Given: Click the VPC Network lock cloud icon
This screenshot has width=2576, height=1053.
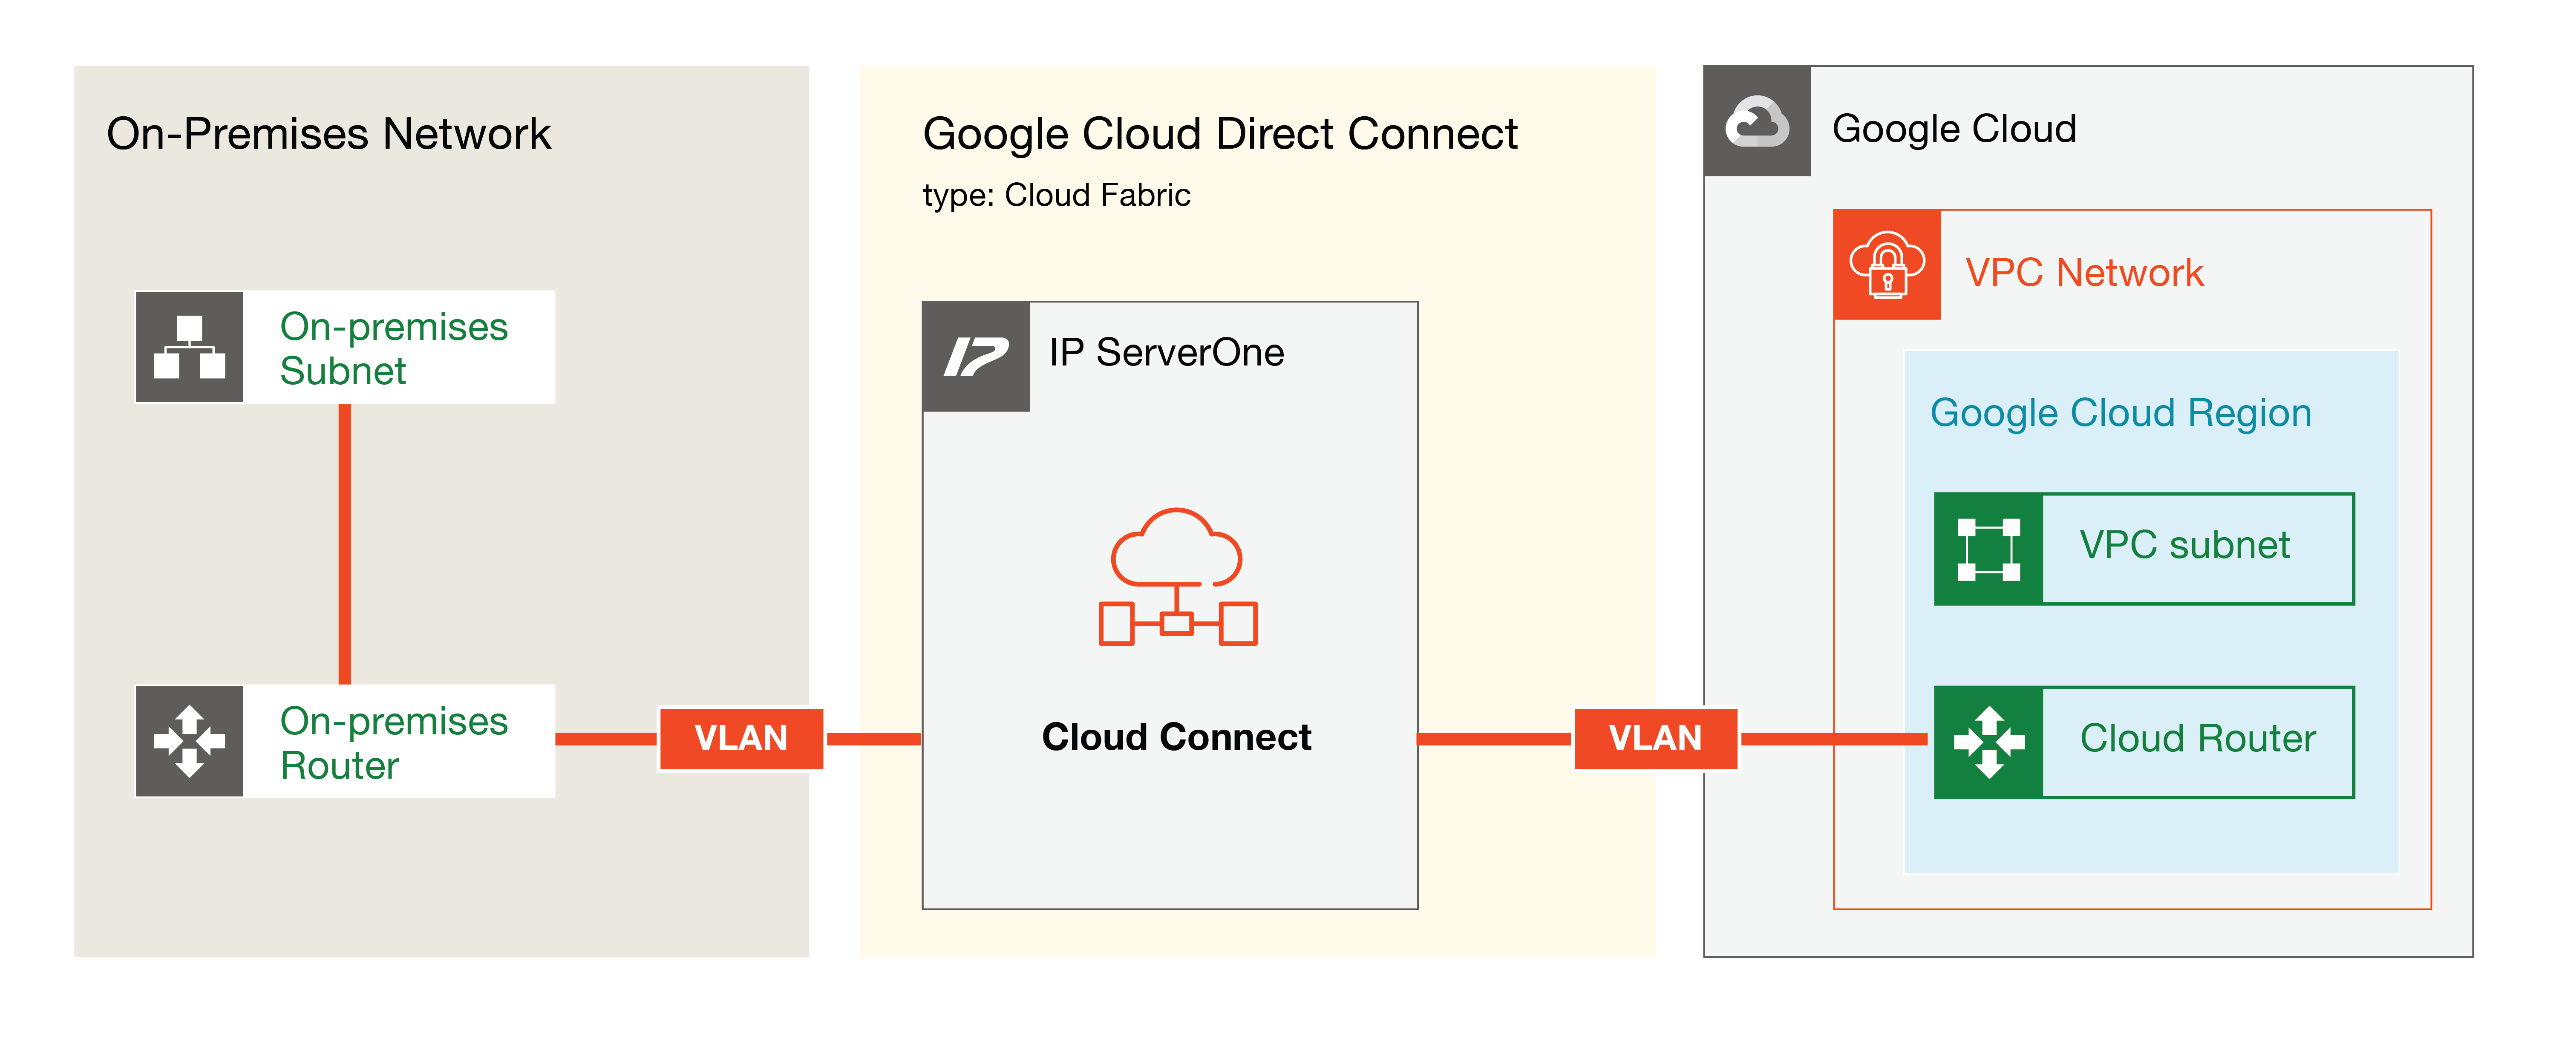Looking at the screenshot, I should (1887, 265).
